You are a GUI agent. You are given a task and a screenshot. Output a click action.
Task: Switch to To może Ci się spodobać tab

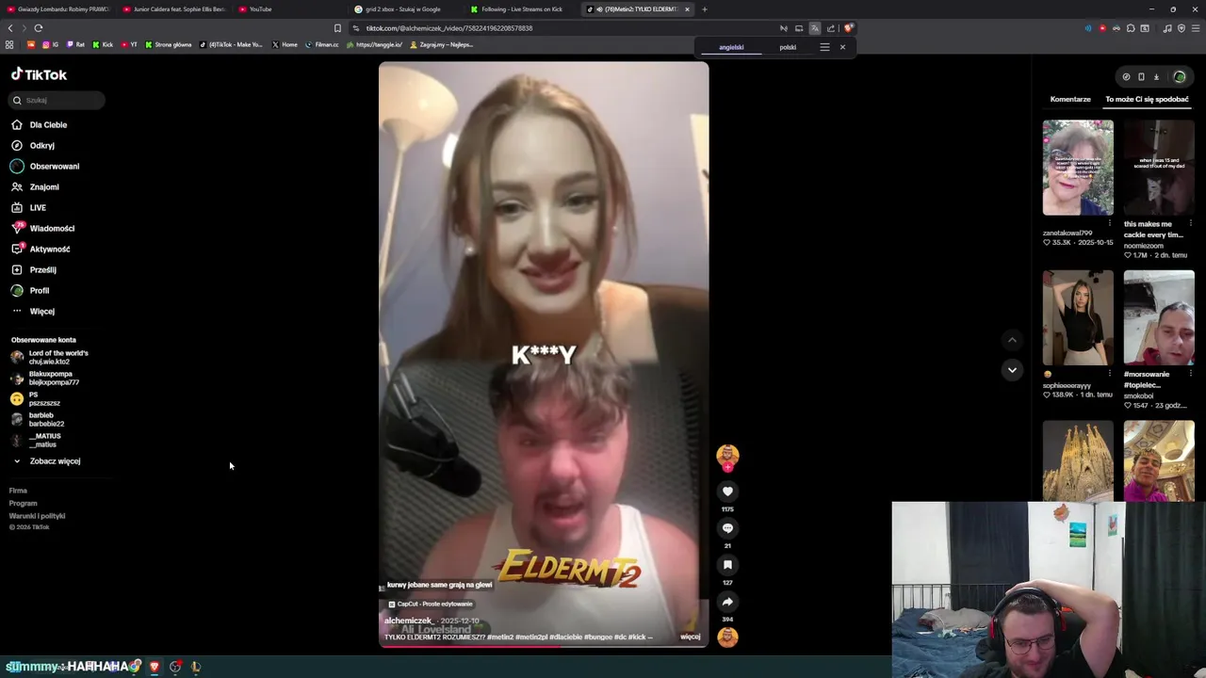[x=1147, y=99]
